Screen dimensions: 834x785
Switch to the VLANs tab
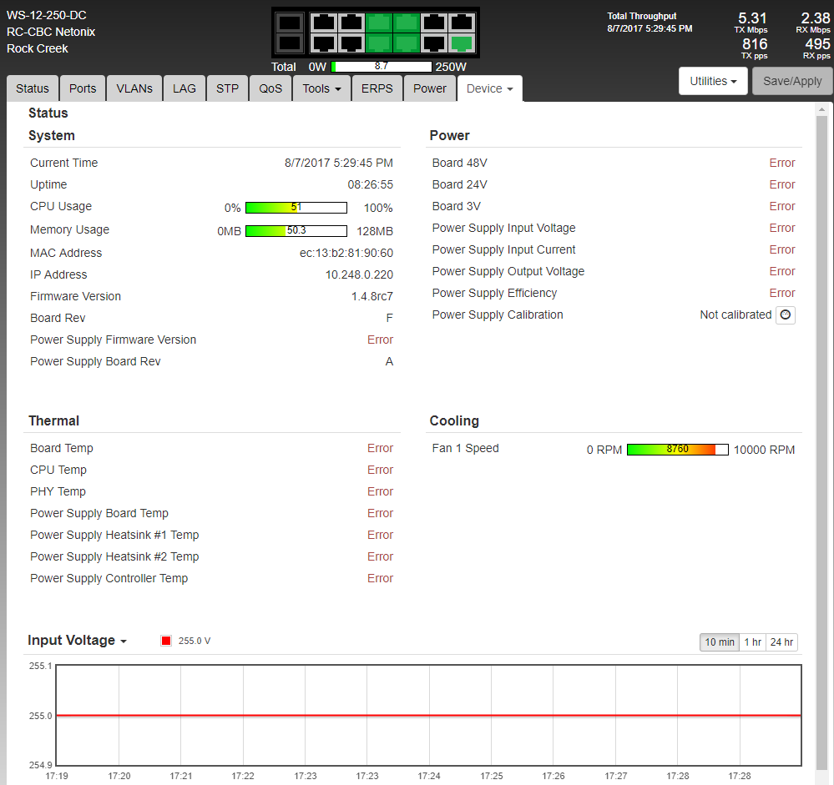[134, 88]
